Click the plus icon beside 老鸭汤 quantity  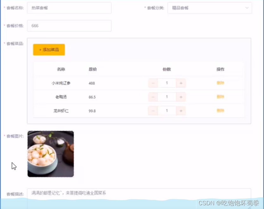point(180,97)
